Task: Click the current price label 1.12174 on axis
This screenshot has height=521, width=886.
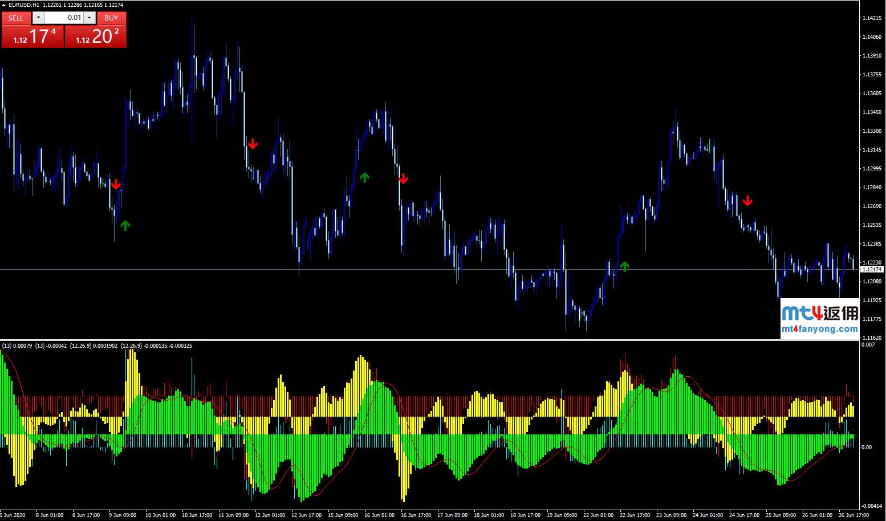Action: click(x=871, y=269)
